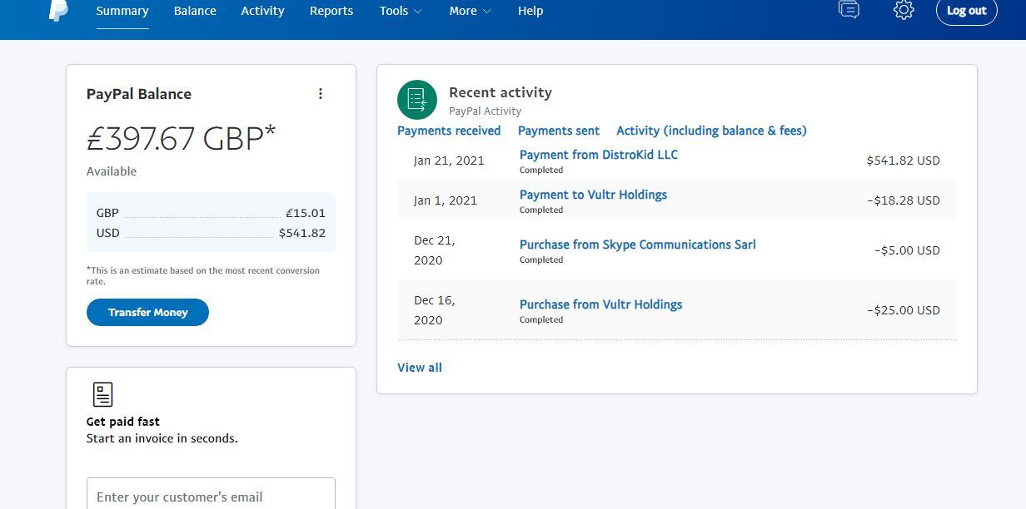1026x509 pixels.
Task: Click the PayPal logo icon
Action: click(x=57, y=10)
